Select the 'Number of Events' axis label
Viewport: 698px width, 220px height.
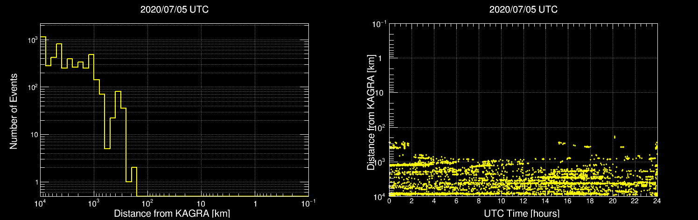tap(14, 111)
